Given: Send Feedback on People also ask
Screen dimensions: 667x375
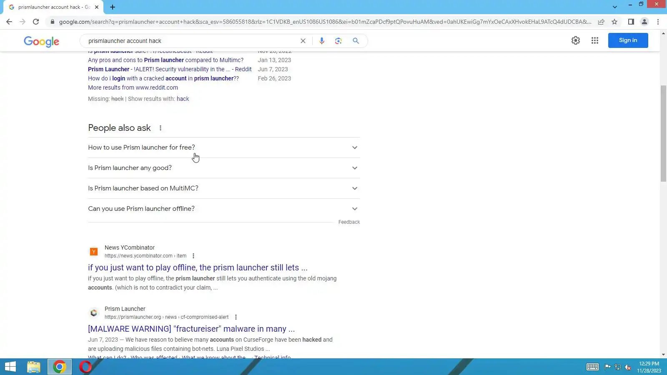Looking at the screenshot, I should (349, 222).
